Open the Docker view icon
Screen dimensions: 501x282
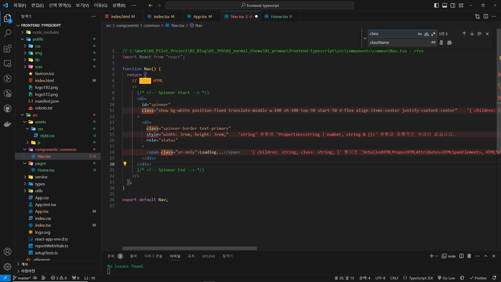pos(8,124)
